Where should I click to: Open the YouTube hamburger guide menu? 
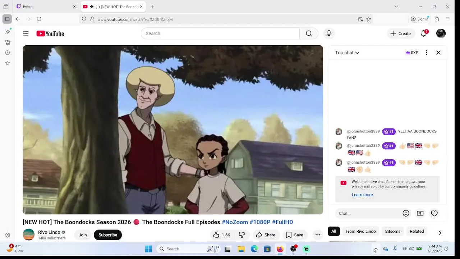[26, 33]
